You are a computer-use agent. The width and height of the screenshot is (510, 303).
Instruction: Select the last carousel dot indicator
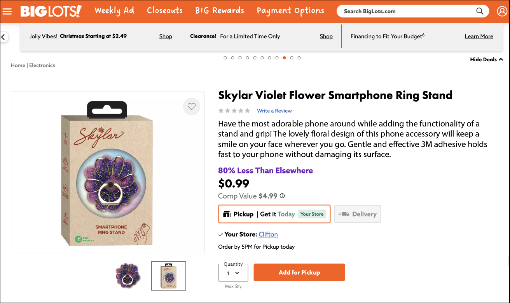(299, 58)
